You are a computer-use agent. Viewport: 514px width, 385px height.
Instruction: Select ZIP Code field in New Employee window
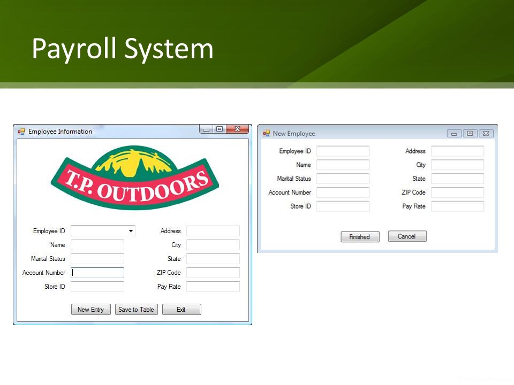point(458,192)
